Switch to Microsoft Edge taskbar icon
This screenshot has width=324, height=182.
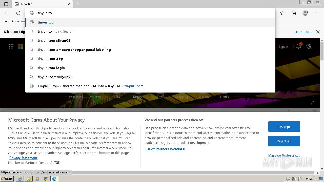point(54,179)
